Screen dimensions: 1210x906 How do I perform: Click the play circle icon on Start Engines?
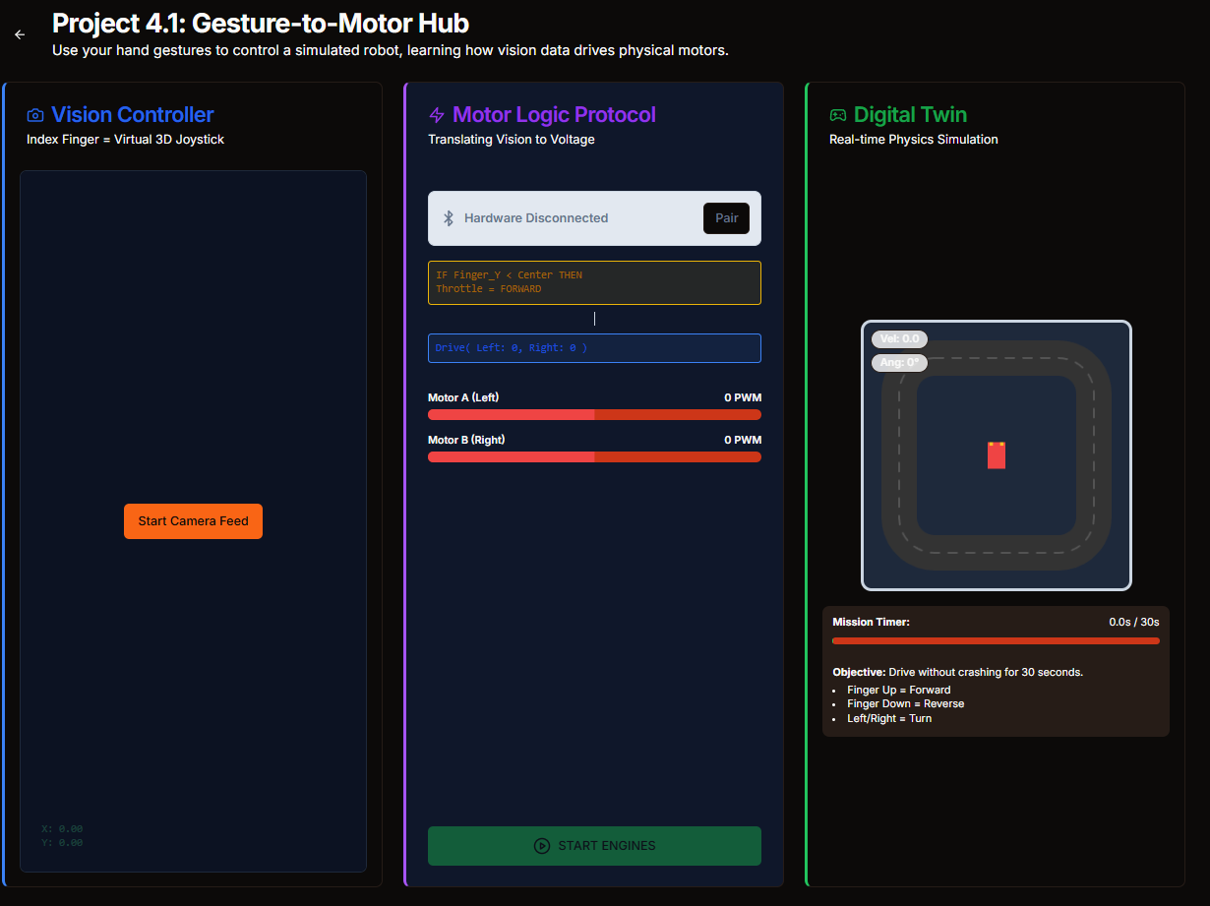(542, 846)
